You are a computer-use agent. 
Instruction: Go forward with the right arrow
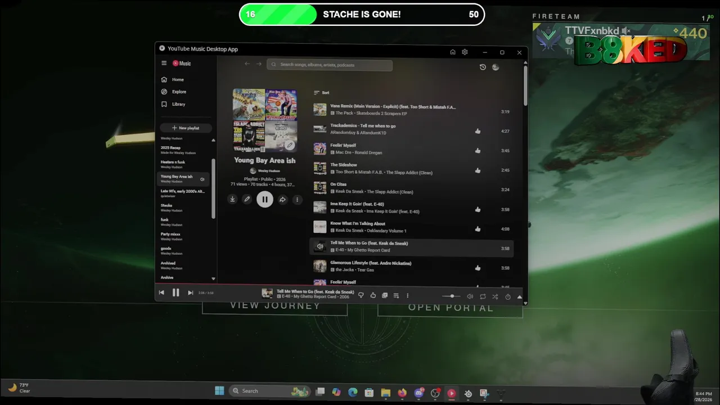[259, 64]
